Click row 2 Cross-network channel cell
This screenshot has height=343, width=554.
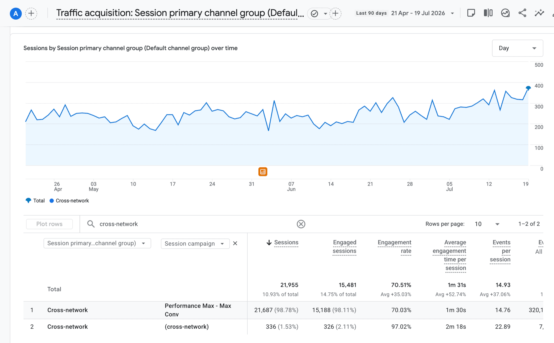coord(68,327)
